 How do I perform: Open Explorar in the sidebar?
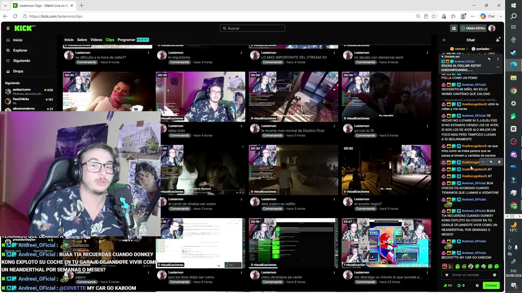click(x=20, y=50)
